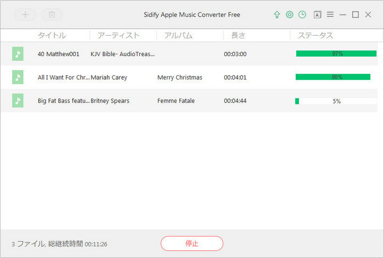Image resolution: width=384 pixels, height=258 pixels.
Task: Open conversion history clock icon
Action: [302, 15]
